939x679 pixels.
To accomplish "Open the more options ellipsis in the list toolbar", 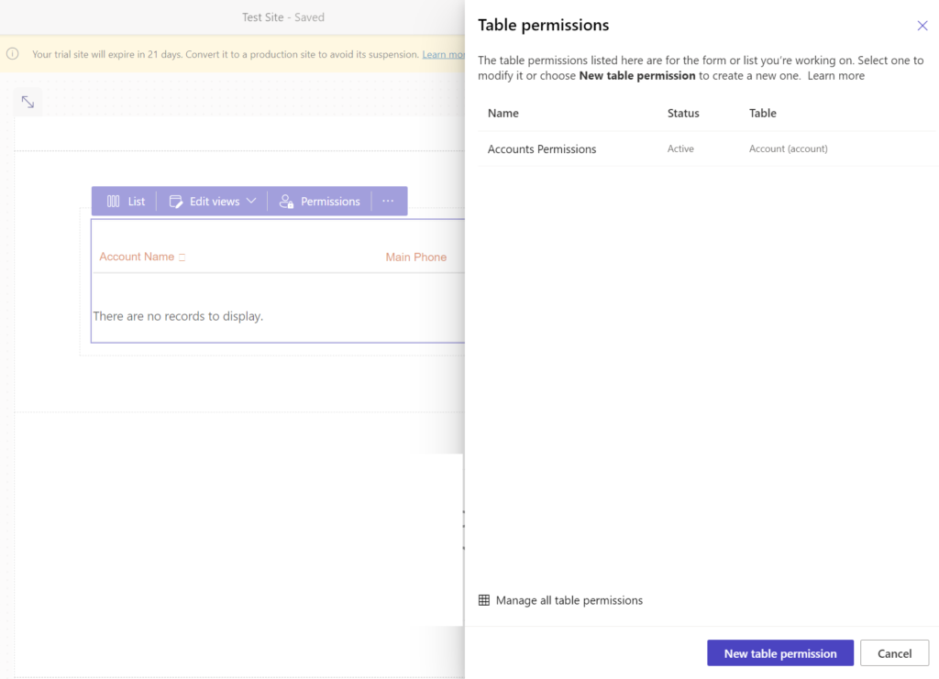I will click(388, 201).
